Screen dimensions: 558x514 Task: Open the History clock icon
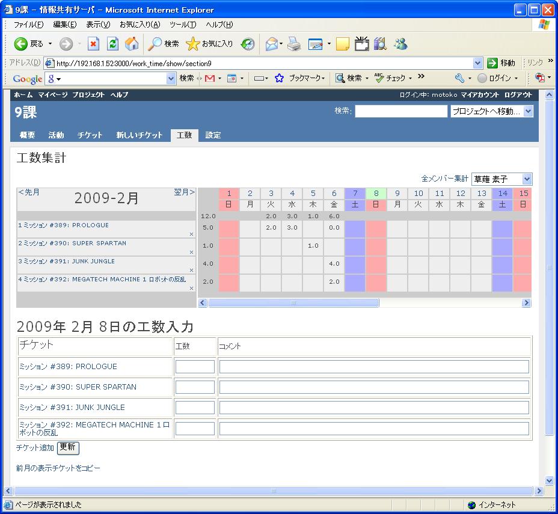pyautogui.click(x=248, y=44)
